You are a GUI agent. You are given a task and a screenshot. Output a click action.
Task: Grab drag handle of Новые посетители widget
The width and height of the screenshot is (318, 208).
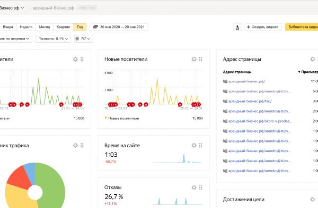pos(200,59)
